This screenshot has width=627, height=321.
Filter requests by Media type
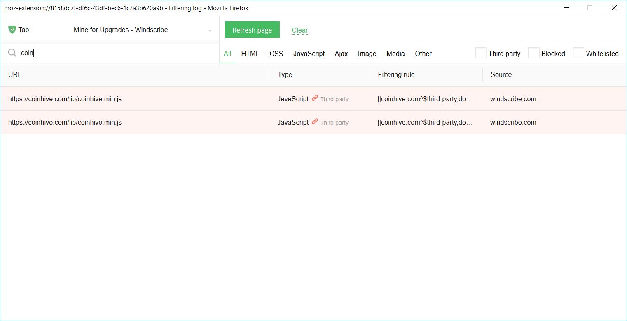(395, 53)
